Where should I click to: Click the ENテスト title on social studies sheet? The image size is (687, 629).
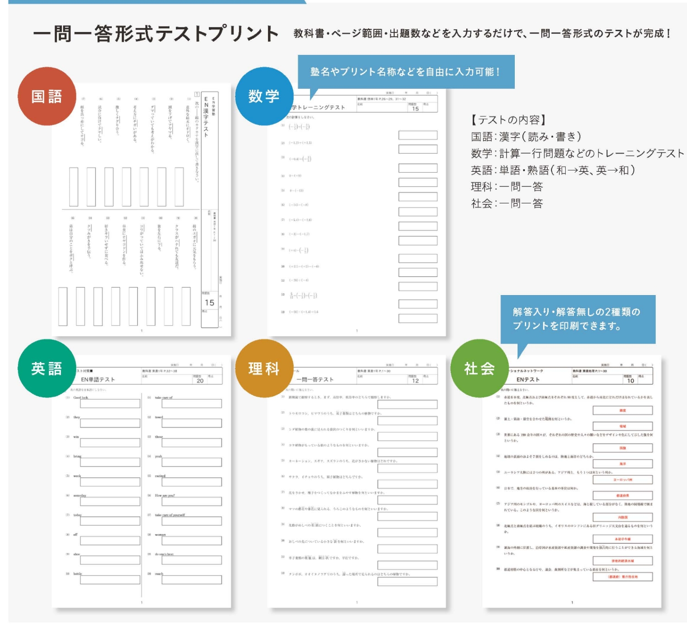tap(528, 379)
